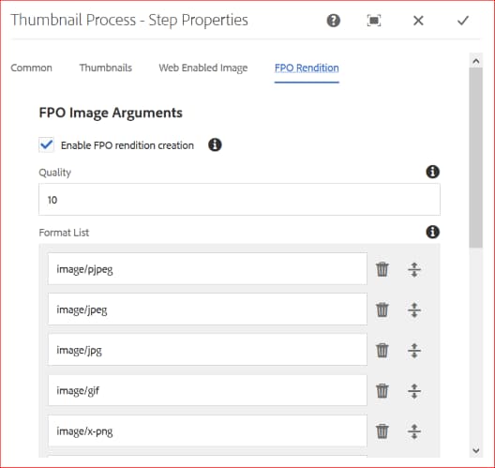
Task: Click reorder handle for image/jpg
Action: tap(414, 350)
